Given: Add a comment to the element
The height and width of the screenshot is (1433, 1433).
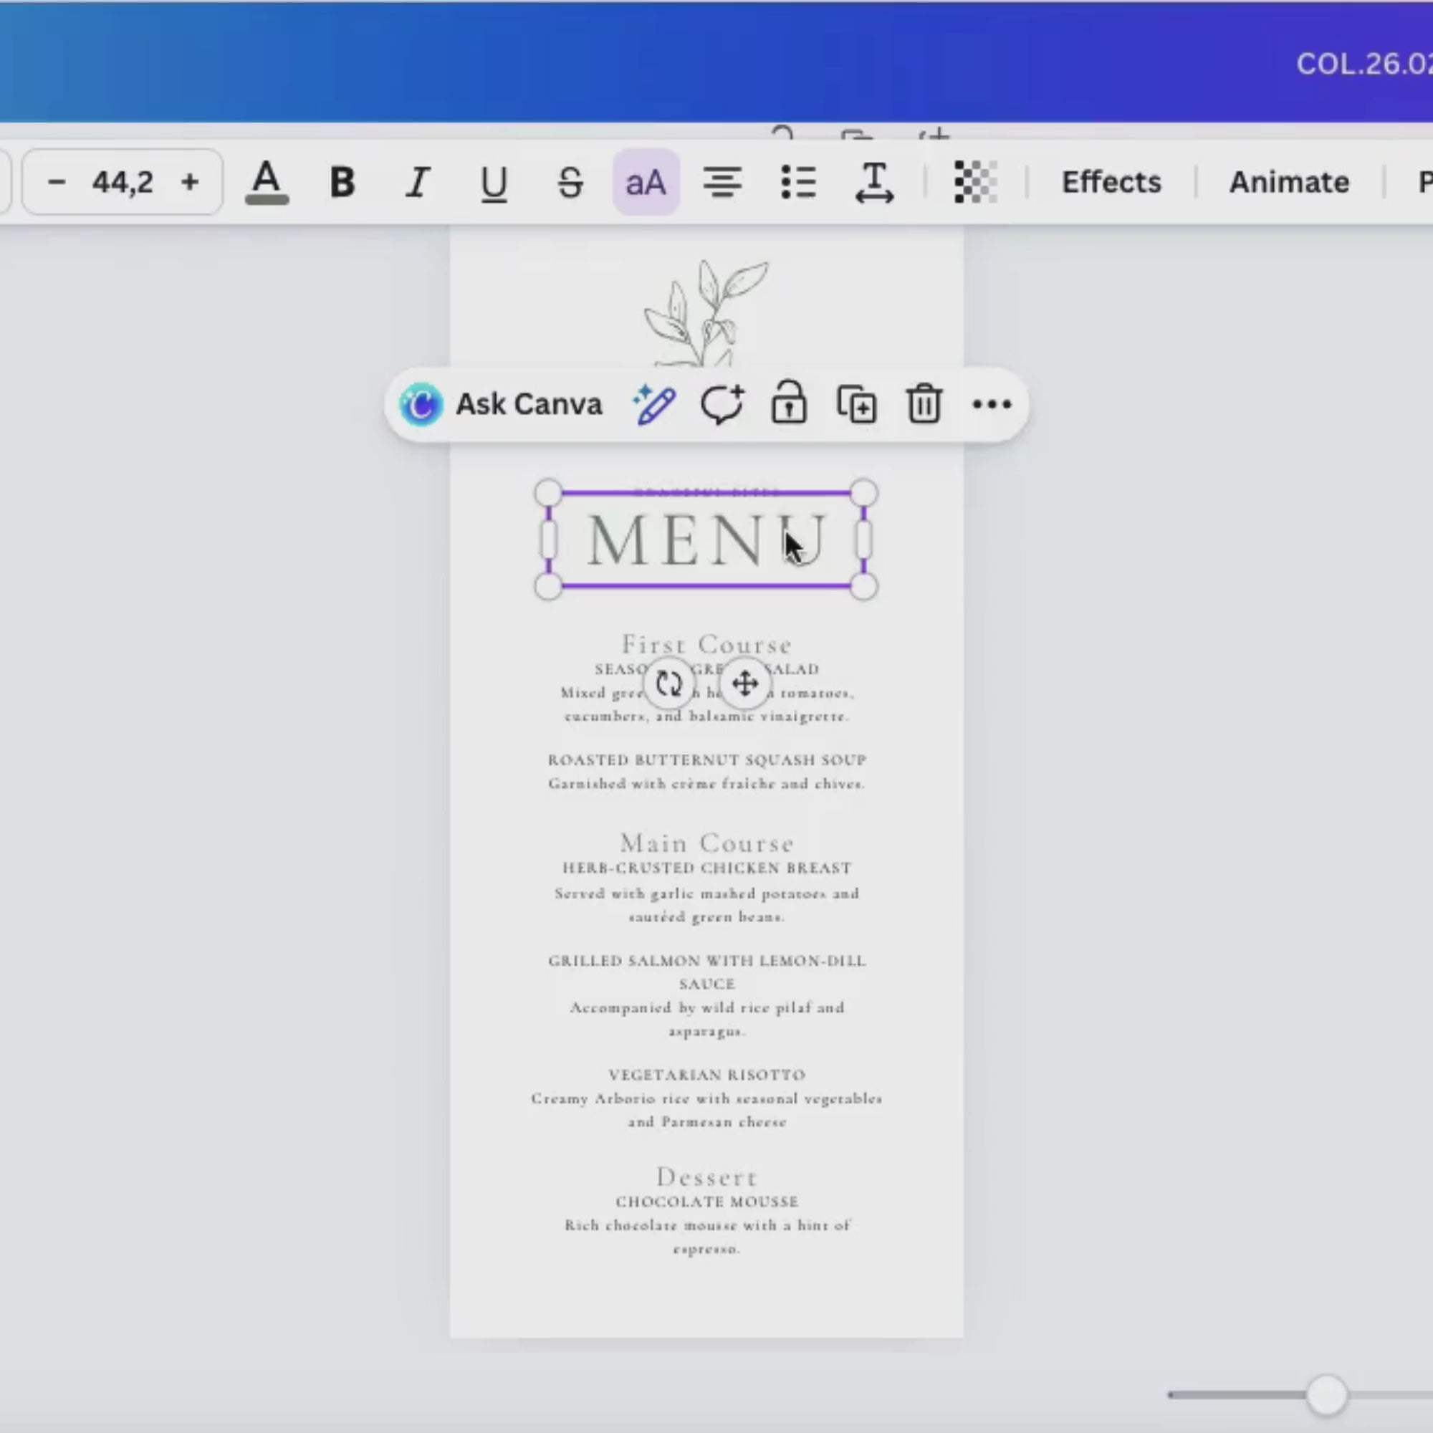Looking at the screenshot, I should pos(722,404).
